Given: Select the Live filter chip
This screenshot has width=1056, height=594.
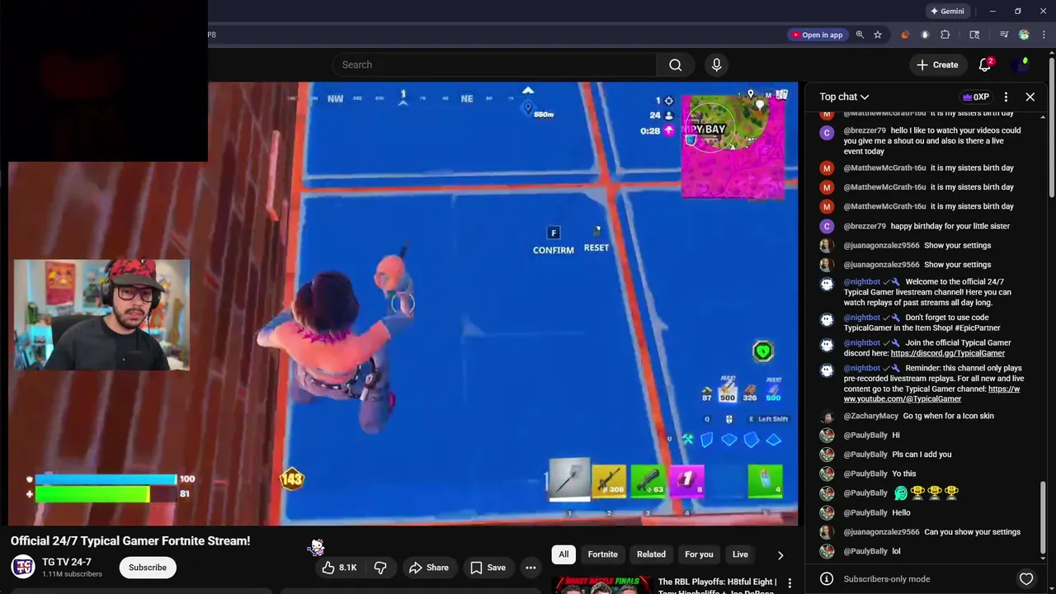Looking at the screenshot, I should tap(740, 554).
